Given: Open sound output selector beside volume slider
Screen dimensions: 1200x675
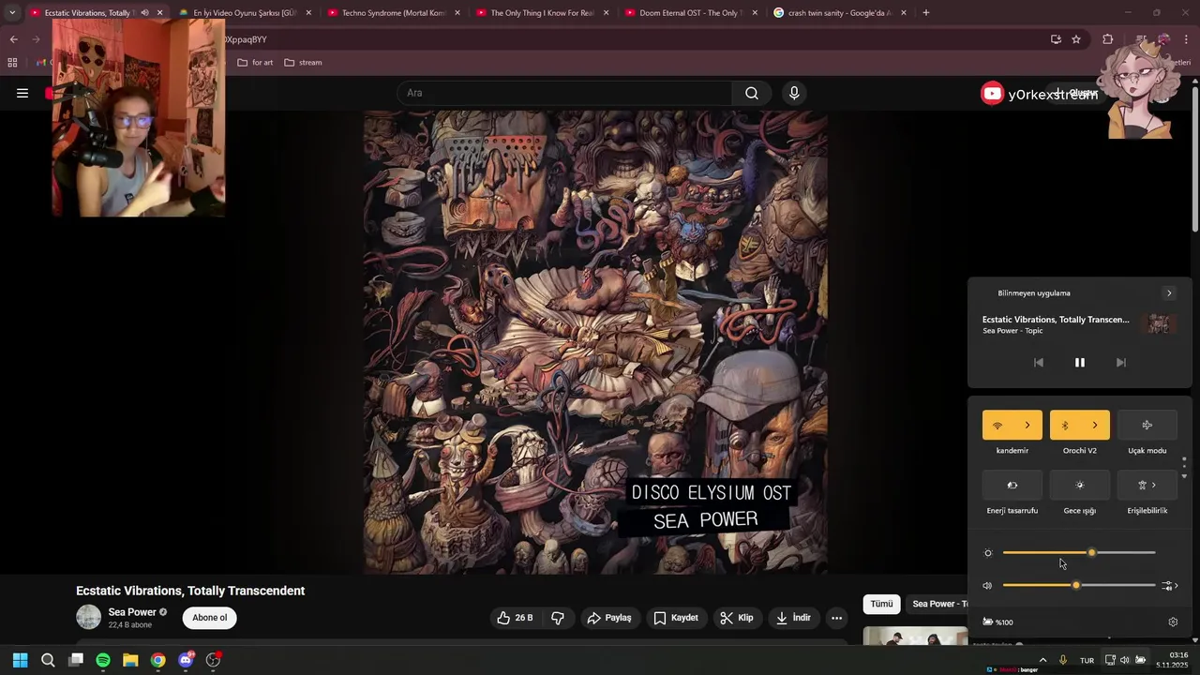Looking at the screenshot, I should tap(1169, 586).
